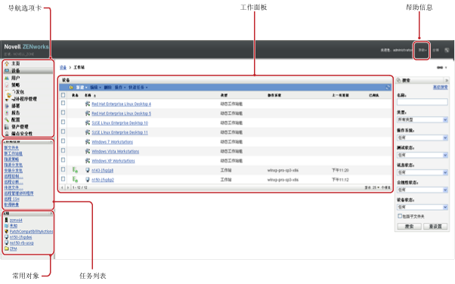The image size is (455, 284).
Task: Open the 操作系统 dropdown in search panel
Action: pyautogui.click(x=422, y=137)
